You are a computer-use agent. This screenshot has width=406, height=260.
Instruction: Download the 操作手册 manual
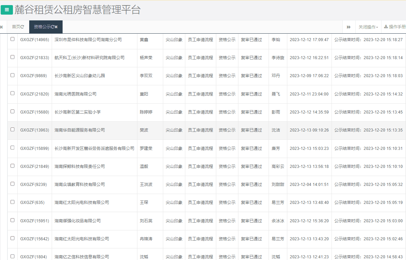pyautogui.click(x=394, y=27)
